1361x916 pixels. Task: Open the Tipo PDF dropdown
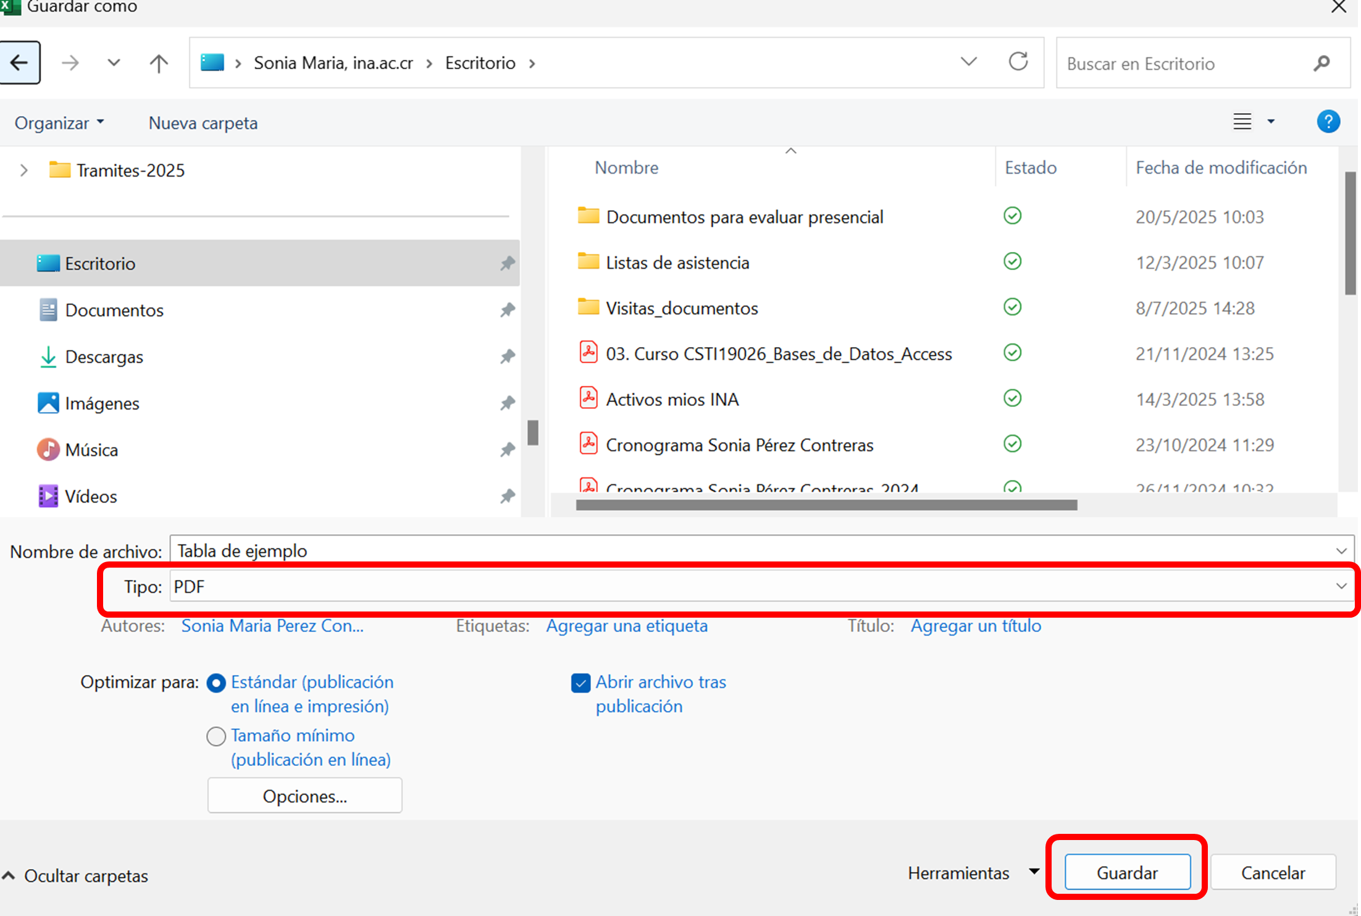[x=1341, y=586]
